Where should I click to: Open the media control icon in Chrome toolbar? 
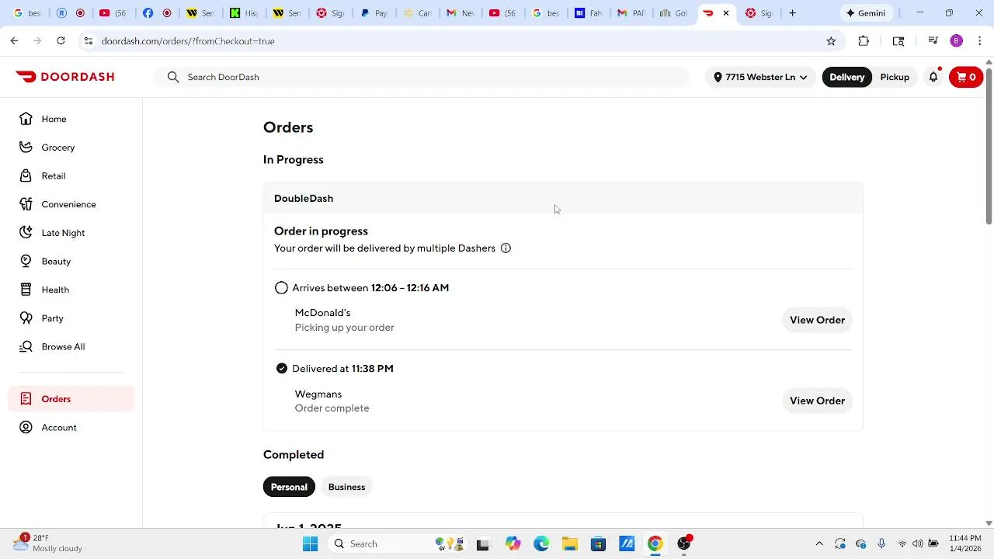click(x=933, y=41)
